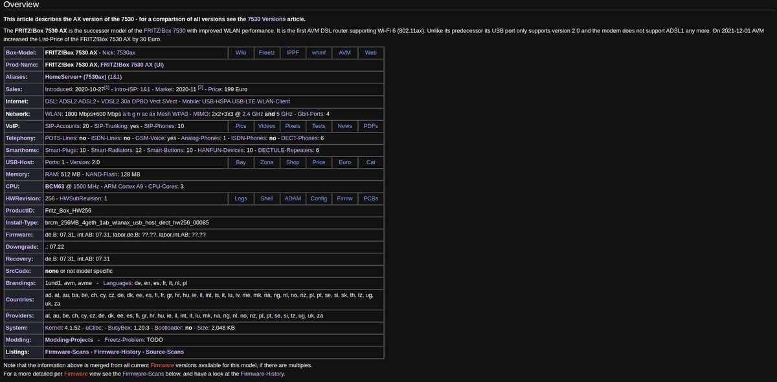
Task: Click the Recovery row label
Action: click(x=19, y=259)
